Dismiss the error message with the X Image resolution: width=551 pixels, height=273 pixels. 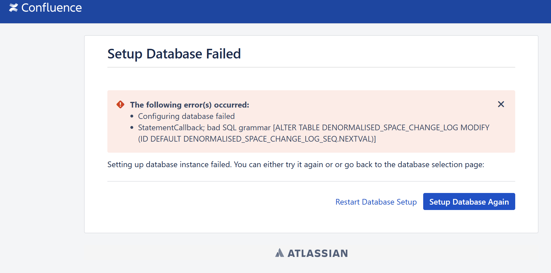pyautogui.click(x=501, y=104)
